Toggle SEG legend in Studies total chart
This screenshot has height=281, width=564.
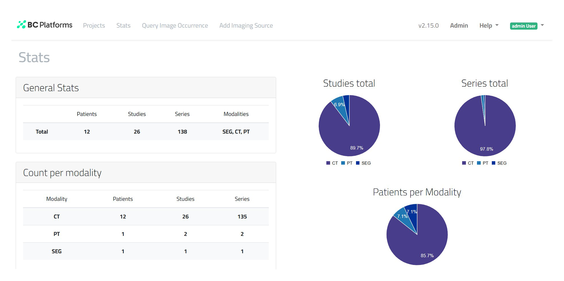[363, 163]
